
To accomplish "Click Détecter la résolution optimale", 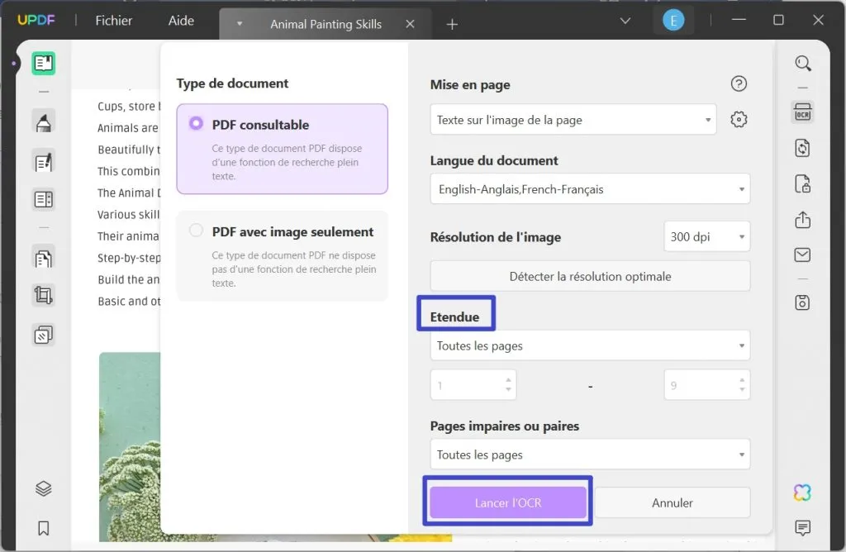I will click(x=589, y=276).
